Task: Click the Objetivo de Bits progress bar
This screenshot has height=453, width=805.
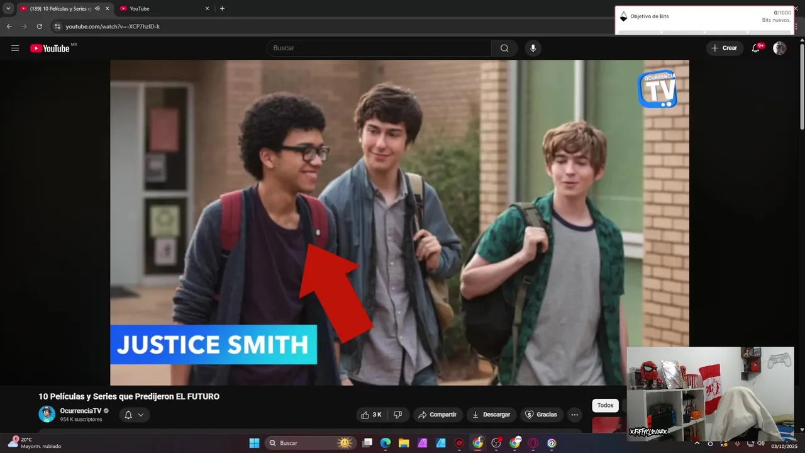Action: [x=704, y=31]
